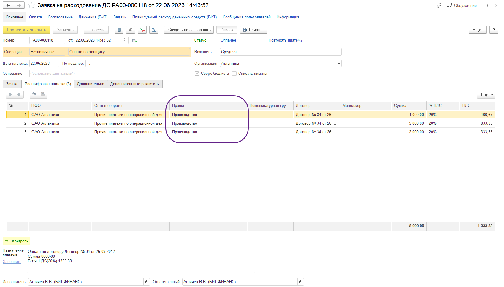Toggle Сверх бюджета checkbox
The image size is (504, 287).
pos(197,73)
